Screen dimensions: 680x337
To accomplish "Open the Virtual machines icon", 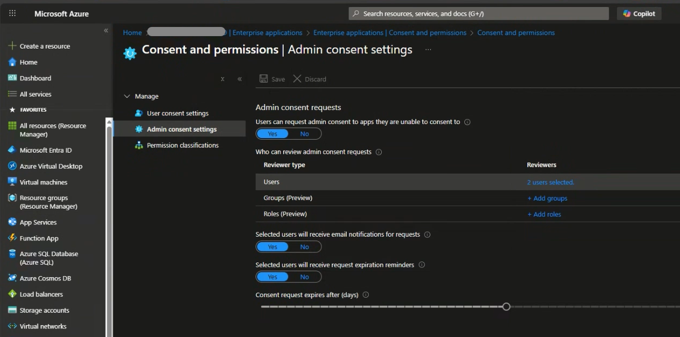I will pyautogui.click(x=12, y=182).
